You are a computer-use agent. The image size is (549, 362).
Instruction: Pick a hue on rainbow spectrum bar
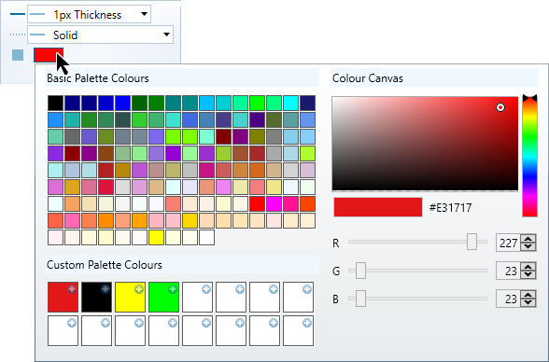[529, 158]
